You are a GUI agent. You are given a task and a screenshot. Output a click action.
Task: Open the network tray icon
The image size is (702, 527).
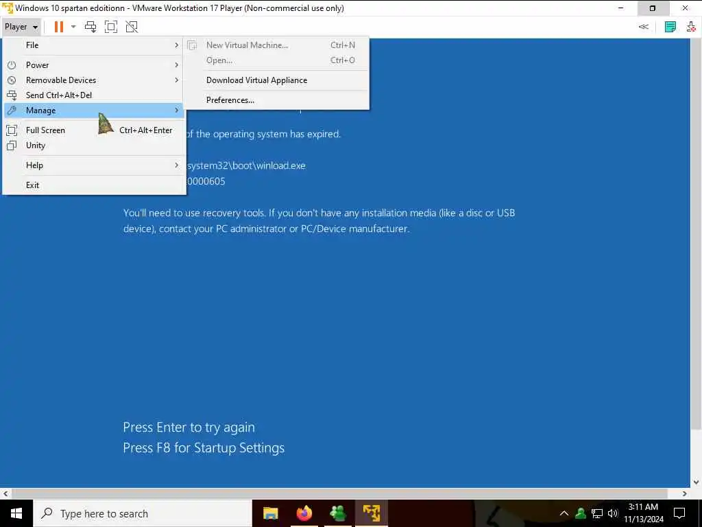[x=597, y=513]
